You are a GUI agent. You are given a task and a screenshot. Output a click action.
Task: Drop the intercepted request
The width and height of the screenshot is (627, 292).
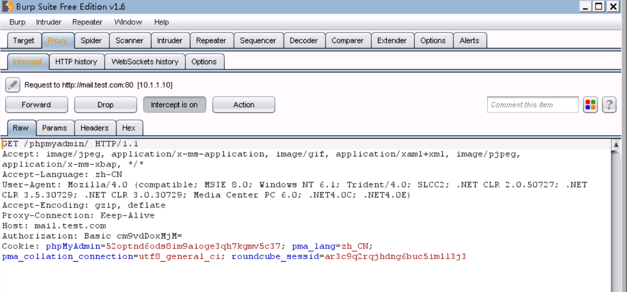click(105, 105)
